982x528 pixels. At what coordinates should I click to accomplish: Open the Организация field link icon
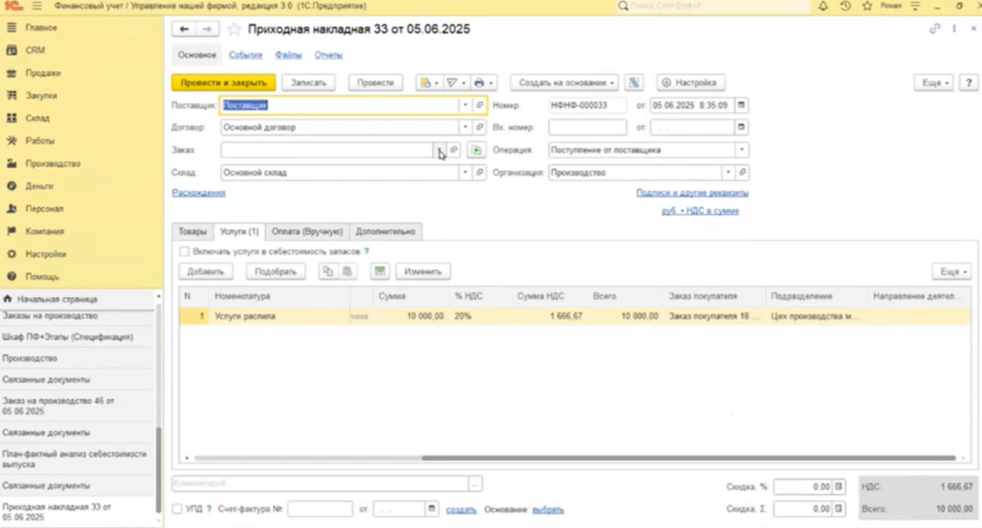[x=742, y=173]
